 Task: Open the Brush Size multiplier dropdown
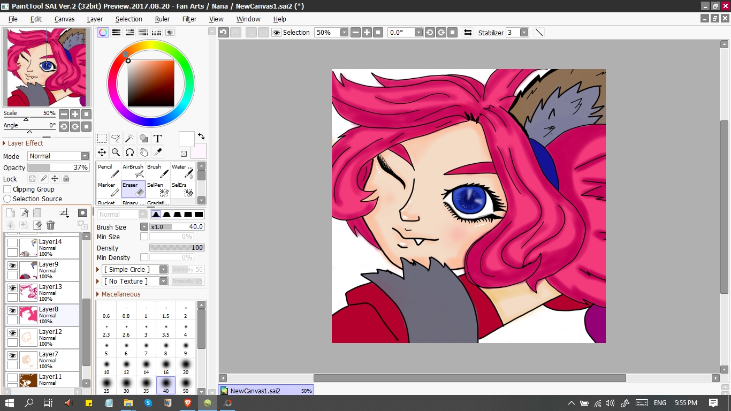tap(144, 226)
